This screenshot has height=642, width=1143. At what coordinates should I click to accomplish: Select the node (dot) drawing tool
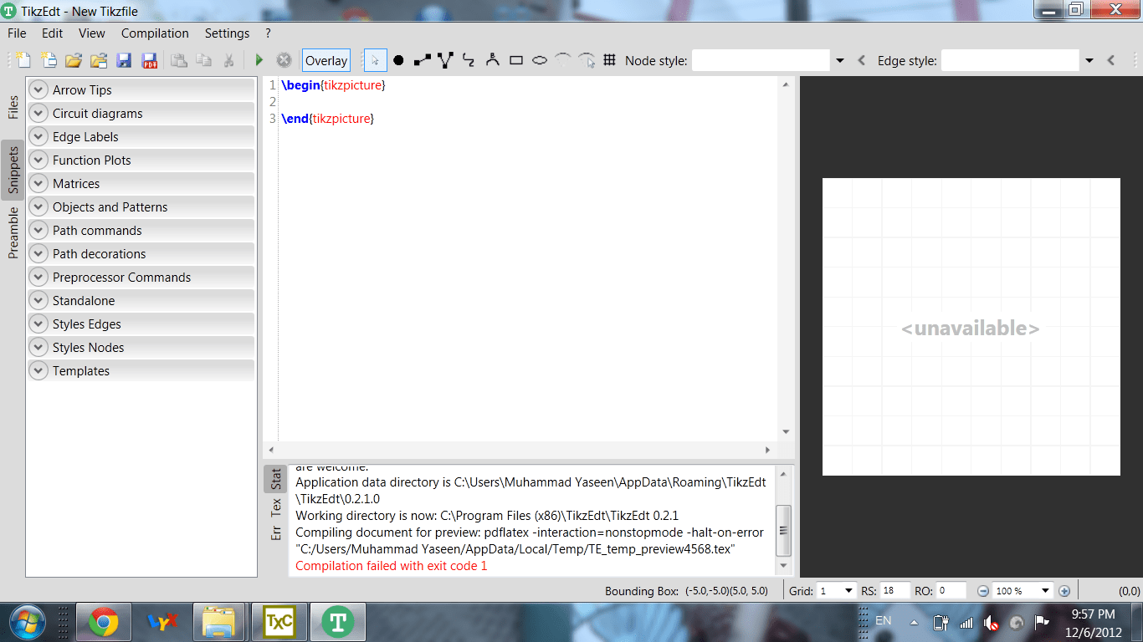[399, 59]
